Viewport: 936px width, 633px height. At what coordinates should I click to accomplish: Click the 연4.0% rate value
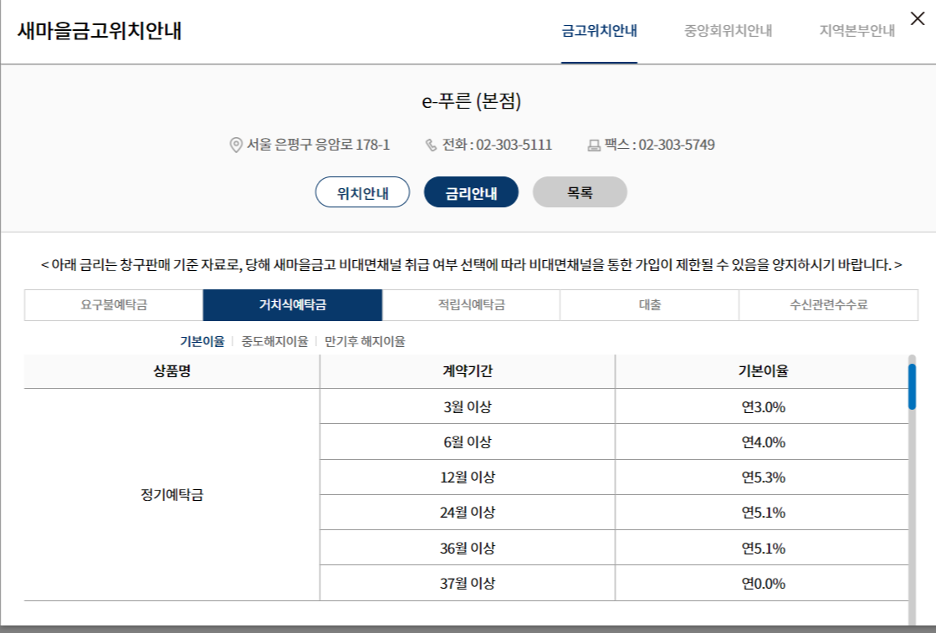point(763,442)
